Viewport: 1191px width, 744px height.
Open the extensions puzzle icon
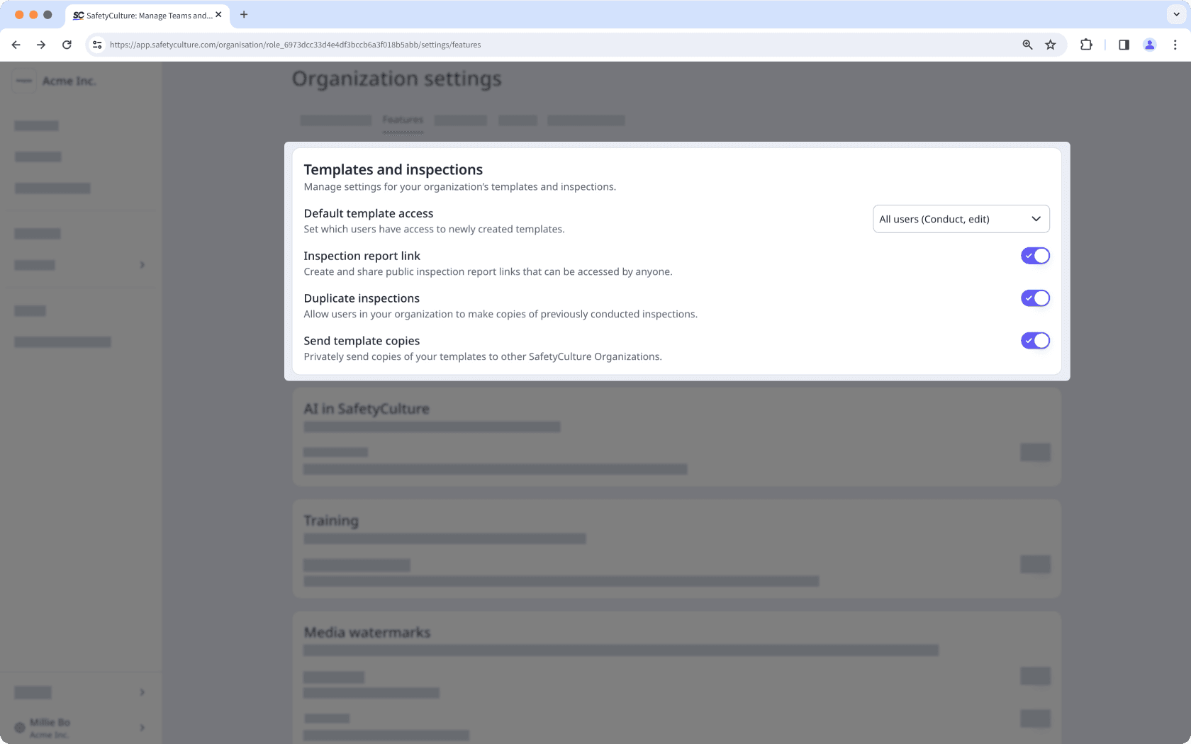1086,44
